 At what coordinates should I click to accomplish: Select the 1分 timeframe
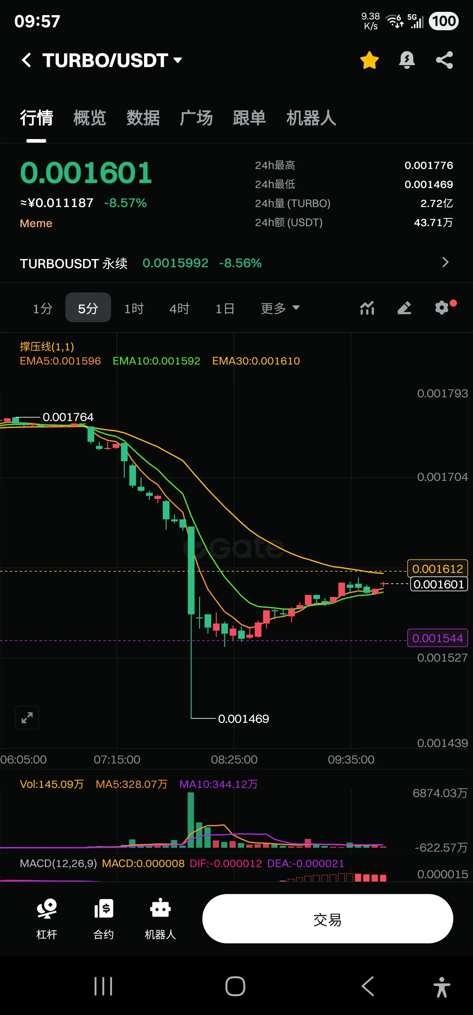point(42,308)
